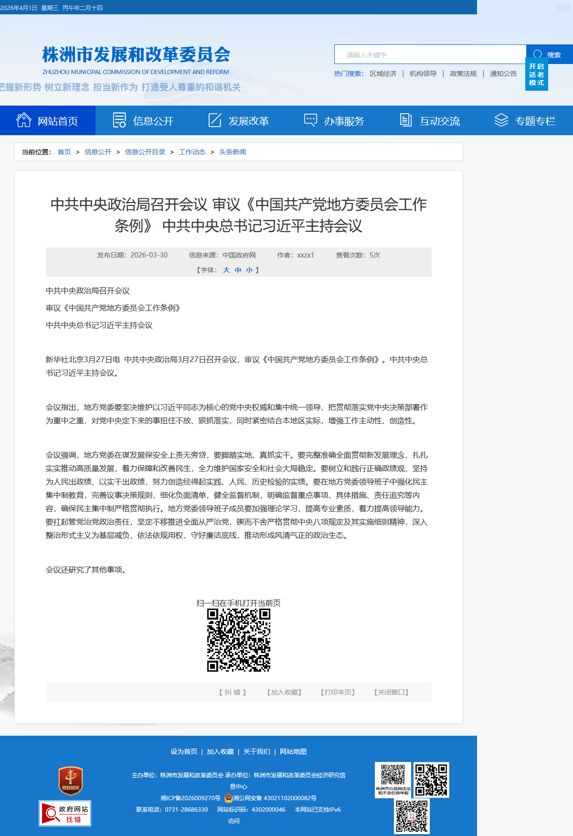This screenshot has height=836, width=573.
Task: Set font size to 大 (large)
Action: 226,270
